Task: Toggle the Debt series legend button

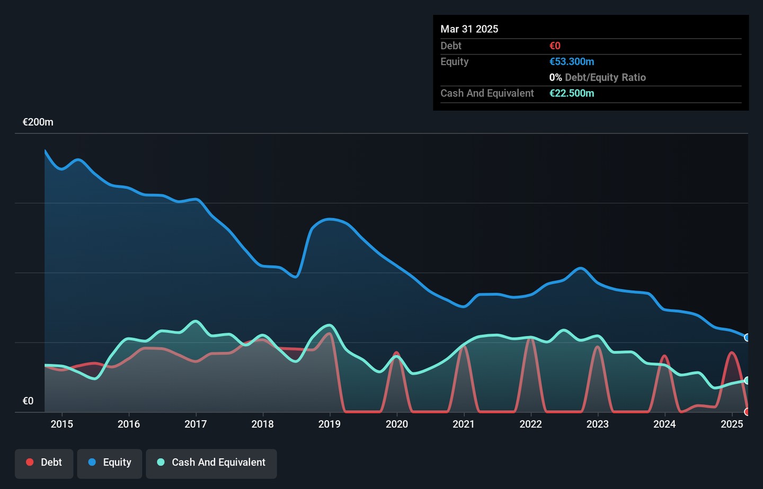Action: pyautogui.click(x=44, y=463)
